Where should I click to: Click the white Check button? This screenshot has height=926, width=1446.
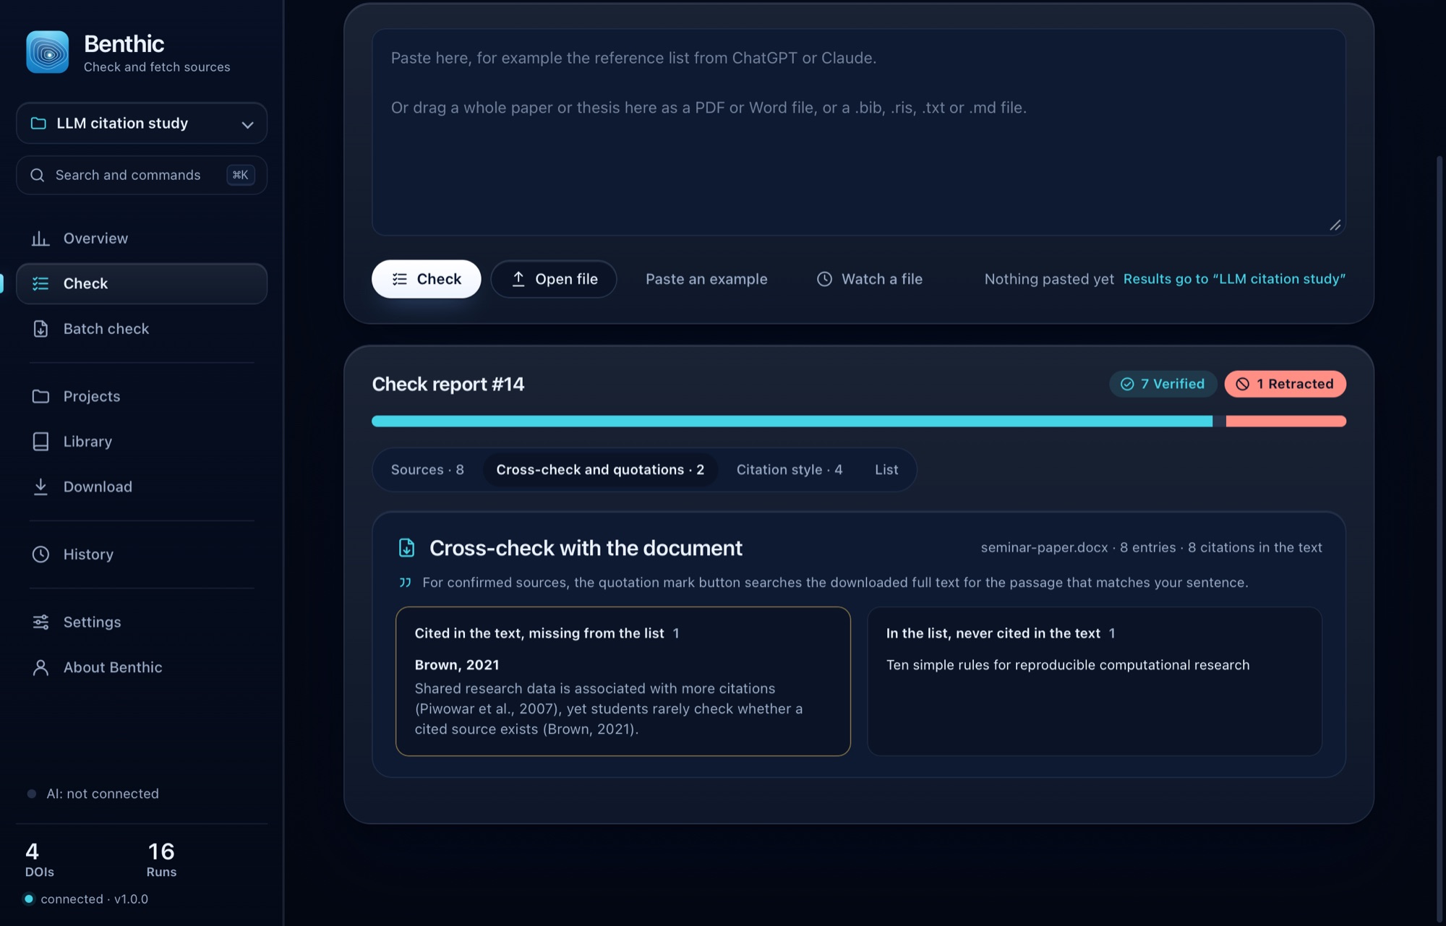pos(426,279)
